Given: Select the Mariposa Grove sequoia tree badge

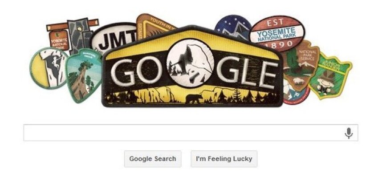Looking at the screenshot, I should point(84,75).
